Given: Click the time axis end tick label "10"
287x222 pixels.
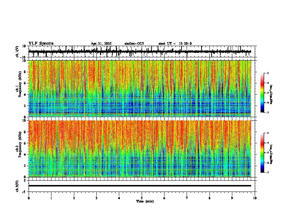Looking at the screenshot, I should click(255, 198).
